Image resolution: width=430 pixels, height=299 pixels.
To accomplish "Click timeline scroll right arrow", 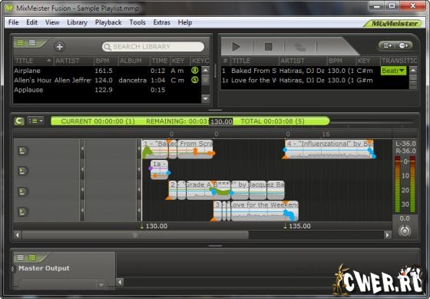I will point(387,235).
